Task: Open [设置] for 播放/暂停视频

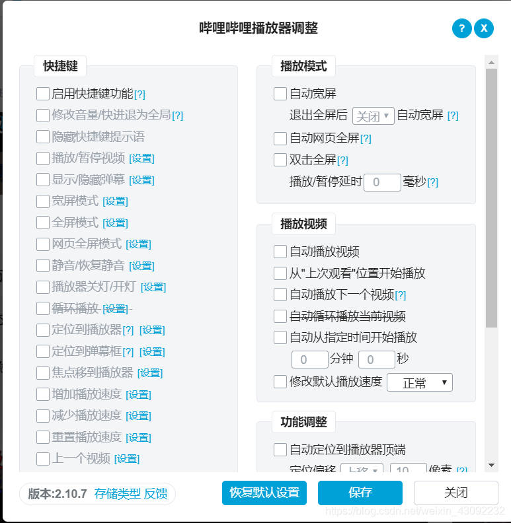Action: point(141,158)
